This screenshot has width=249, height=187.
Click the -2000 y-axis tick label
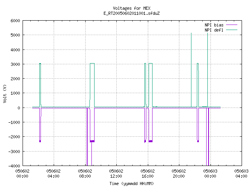tap(14, 137)
